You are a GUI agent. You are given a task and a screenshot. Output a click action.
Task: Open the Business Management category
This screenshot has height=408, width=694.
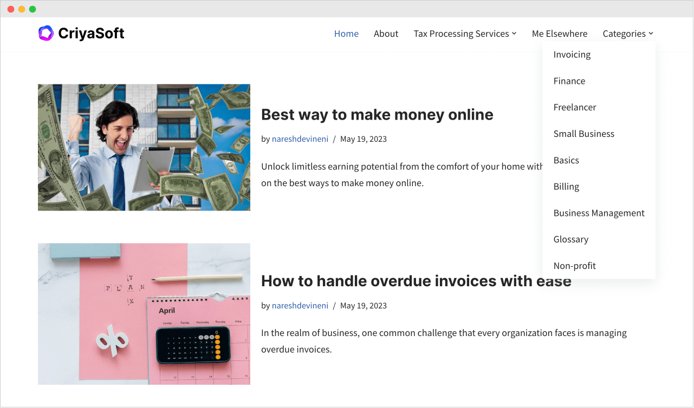(x=599, y=213)
